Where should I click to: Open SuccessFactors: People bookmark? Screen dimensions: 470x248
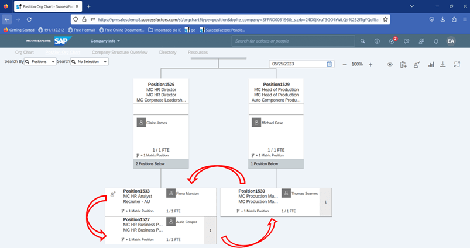222,30
